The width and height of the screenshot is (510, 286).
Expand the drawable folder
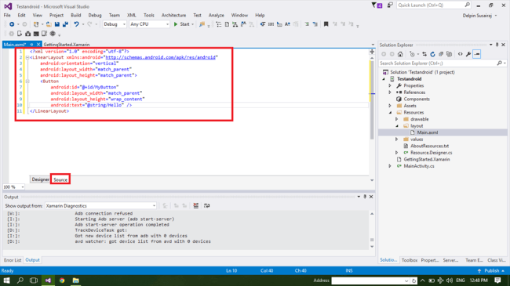(x=397, y=119)
